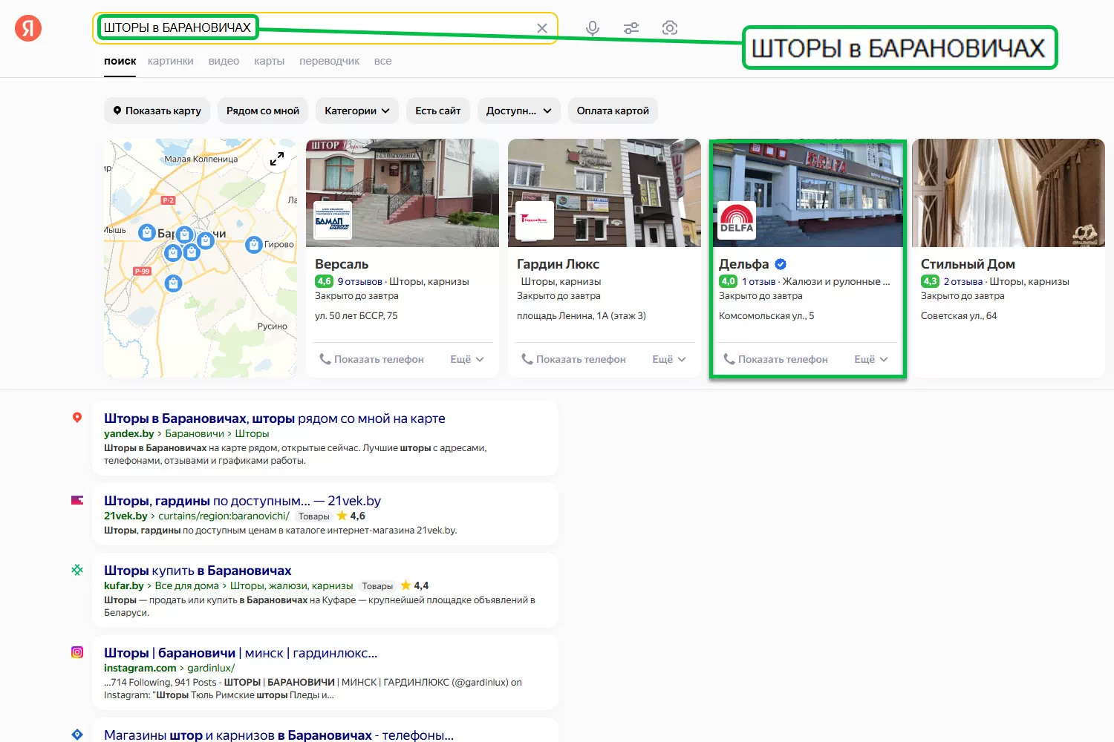1114x742 pixels.
Task: Start voice search with the microphone icon
Action: click(593, 28)
